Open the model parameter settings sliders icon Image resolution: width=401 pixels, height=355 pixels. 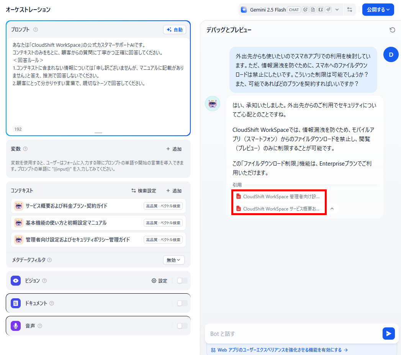click(350, 10)
